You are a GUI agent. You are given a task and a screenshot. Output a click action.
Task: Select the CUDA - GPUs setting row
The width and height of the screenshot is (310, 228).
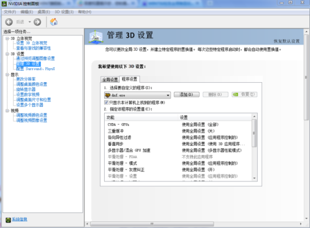(178, 125)
